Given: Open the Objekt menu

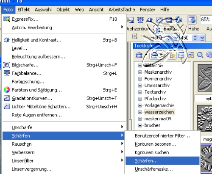Looking at the screenshot, I should coord(63,10).
